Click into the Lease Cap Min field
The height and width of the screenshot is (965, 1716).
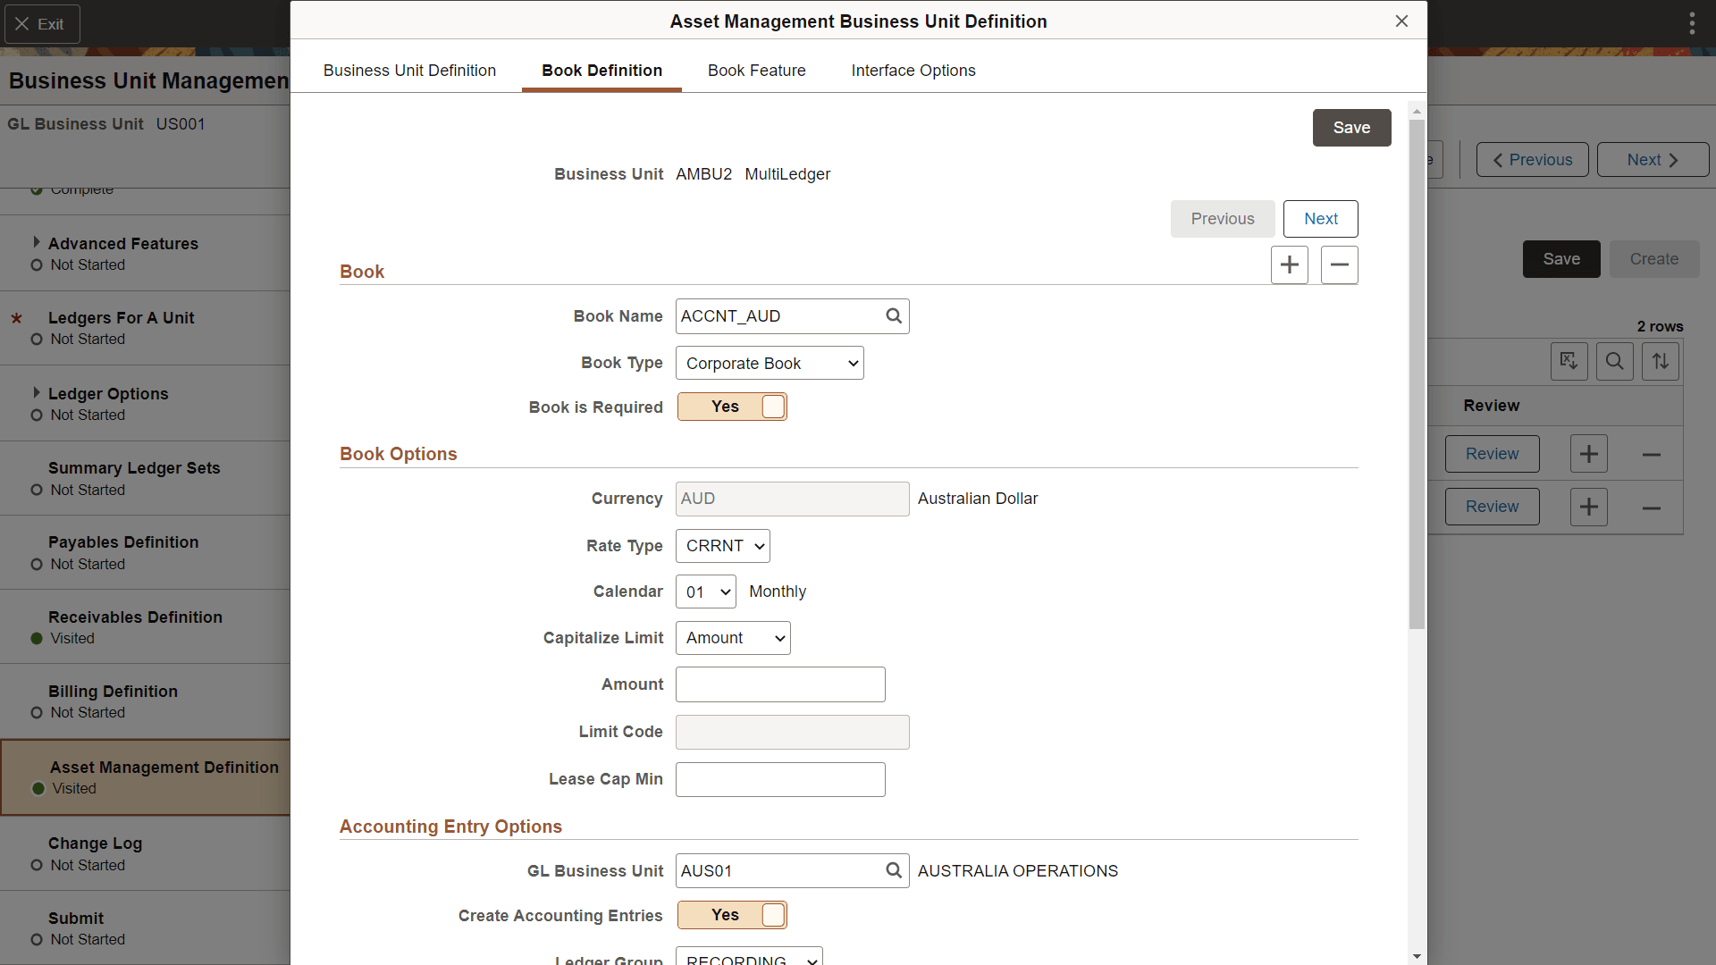pos(780,779)
